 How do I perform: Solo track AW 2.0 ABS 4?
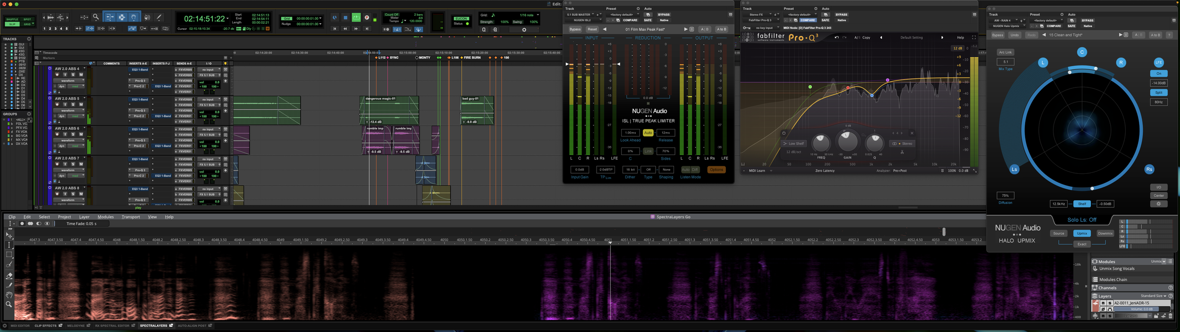(73, 75)
